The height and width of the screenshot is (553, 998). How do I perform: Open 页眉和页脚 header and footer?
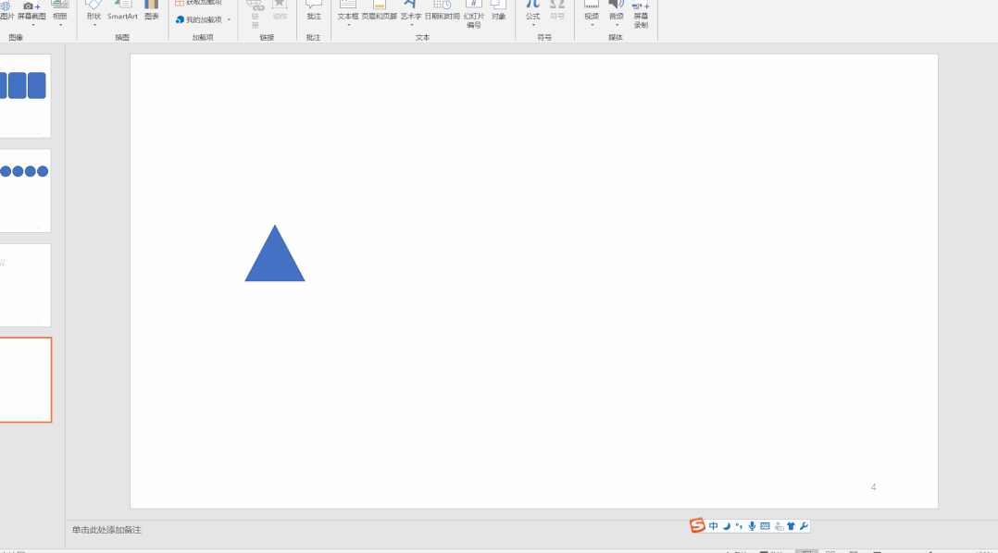380,11
